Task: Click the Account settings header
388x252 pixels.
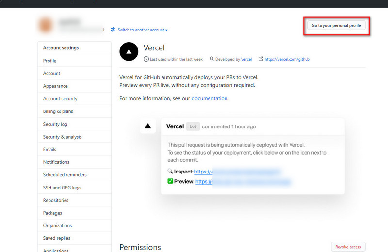Action: tap(75, 47)
